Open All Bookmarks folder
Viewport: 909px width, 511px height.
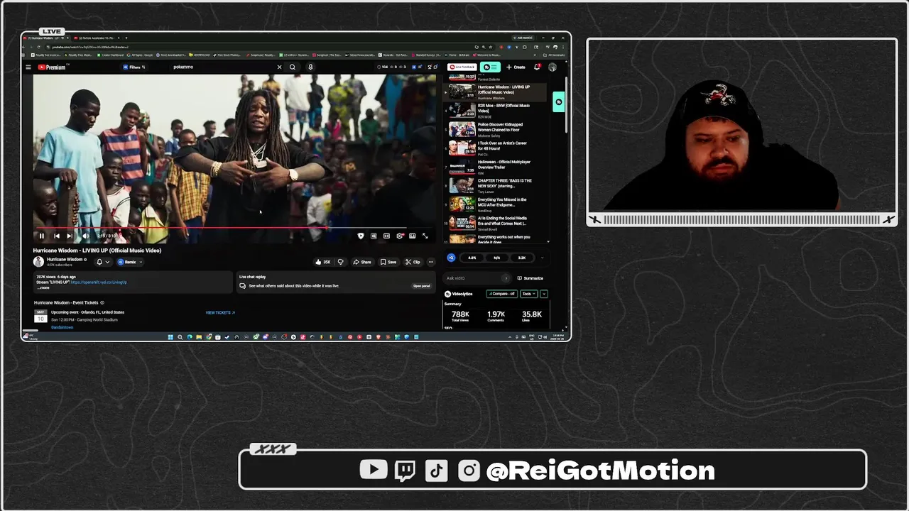pyautogui.click(x=555, y=55)
